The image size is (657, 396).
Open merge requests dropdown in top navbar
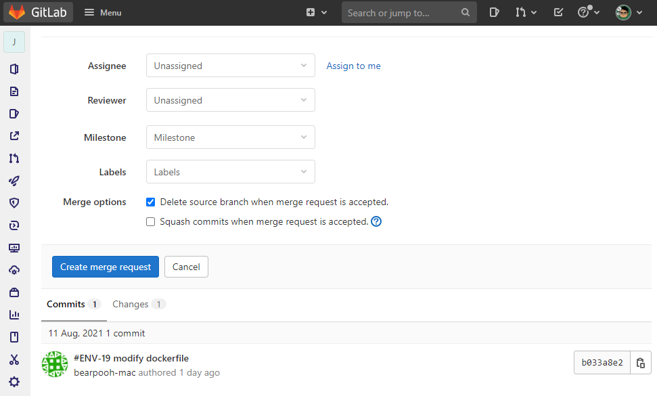coord(526,13)
